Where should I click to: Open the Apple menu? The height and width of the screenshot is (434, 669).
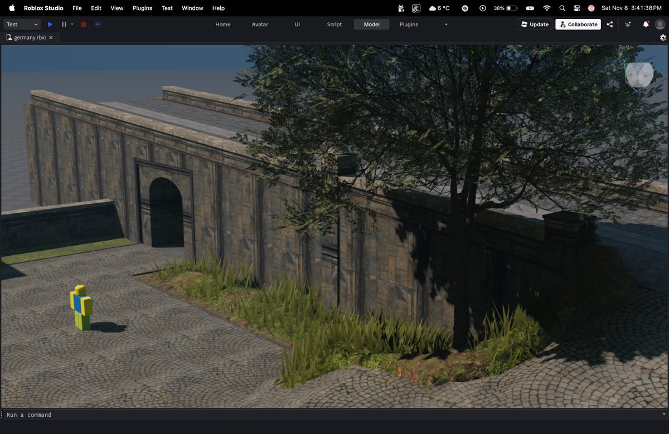click(12, 8)
